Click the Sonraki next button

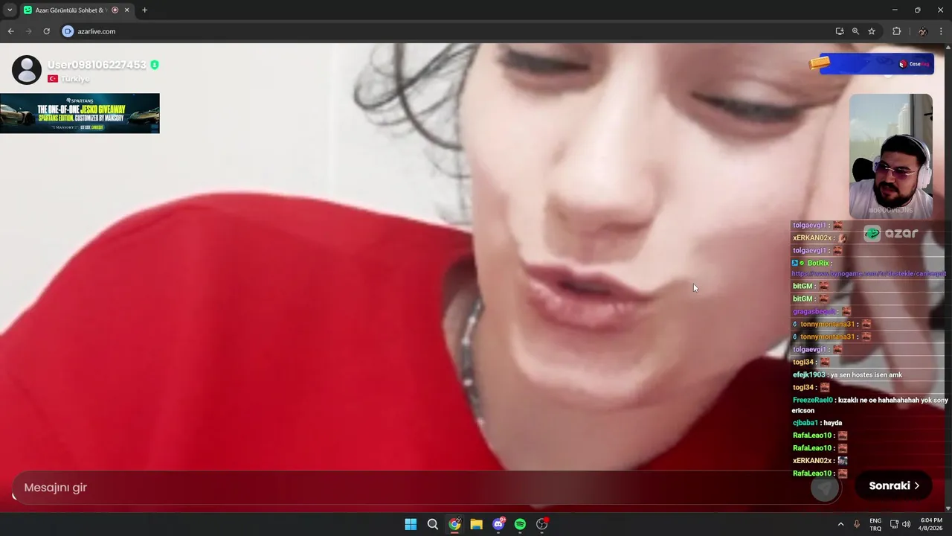[894, 486]
